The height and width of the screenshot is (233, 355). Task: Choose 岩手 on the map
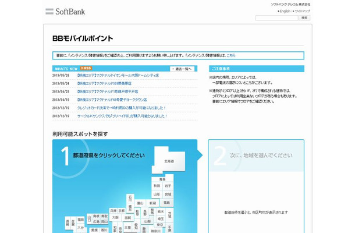pos(168,186)
